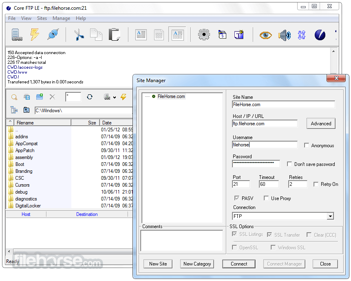Click the purple T template icon
The height and width of the screenshot is (281, 351).
[x=239, y=35]
